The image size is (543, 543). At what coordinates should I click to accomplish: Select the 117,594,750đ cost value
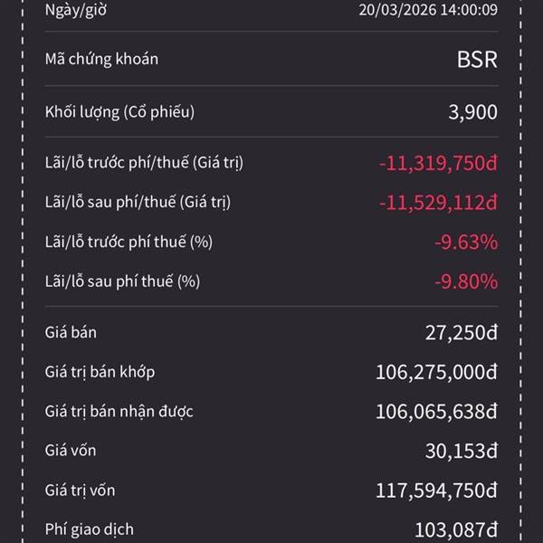(x=436, y=491)
